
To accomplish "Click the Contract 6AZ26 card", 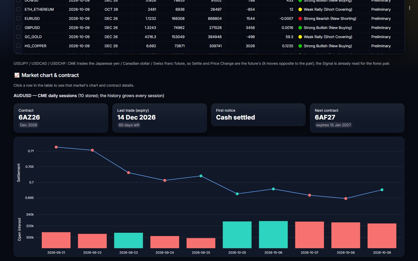I will pos(61,118).
